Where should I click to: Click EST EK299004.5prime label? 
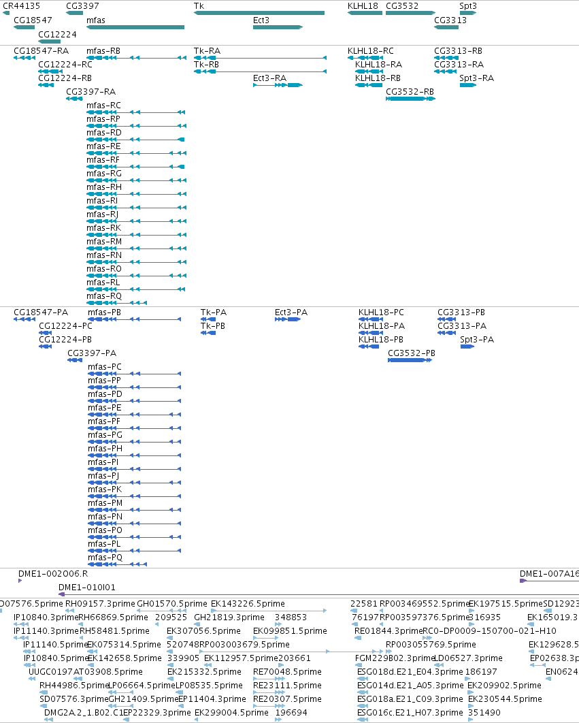coord(231,712)
